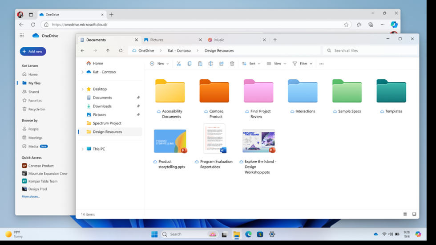Screen dimensions: 436x245
Task: Switch to the Documents tab
Action: [x=109, y=40]
